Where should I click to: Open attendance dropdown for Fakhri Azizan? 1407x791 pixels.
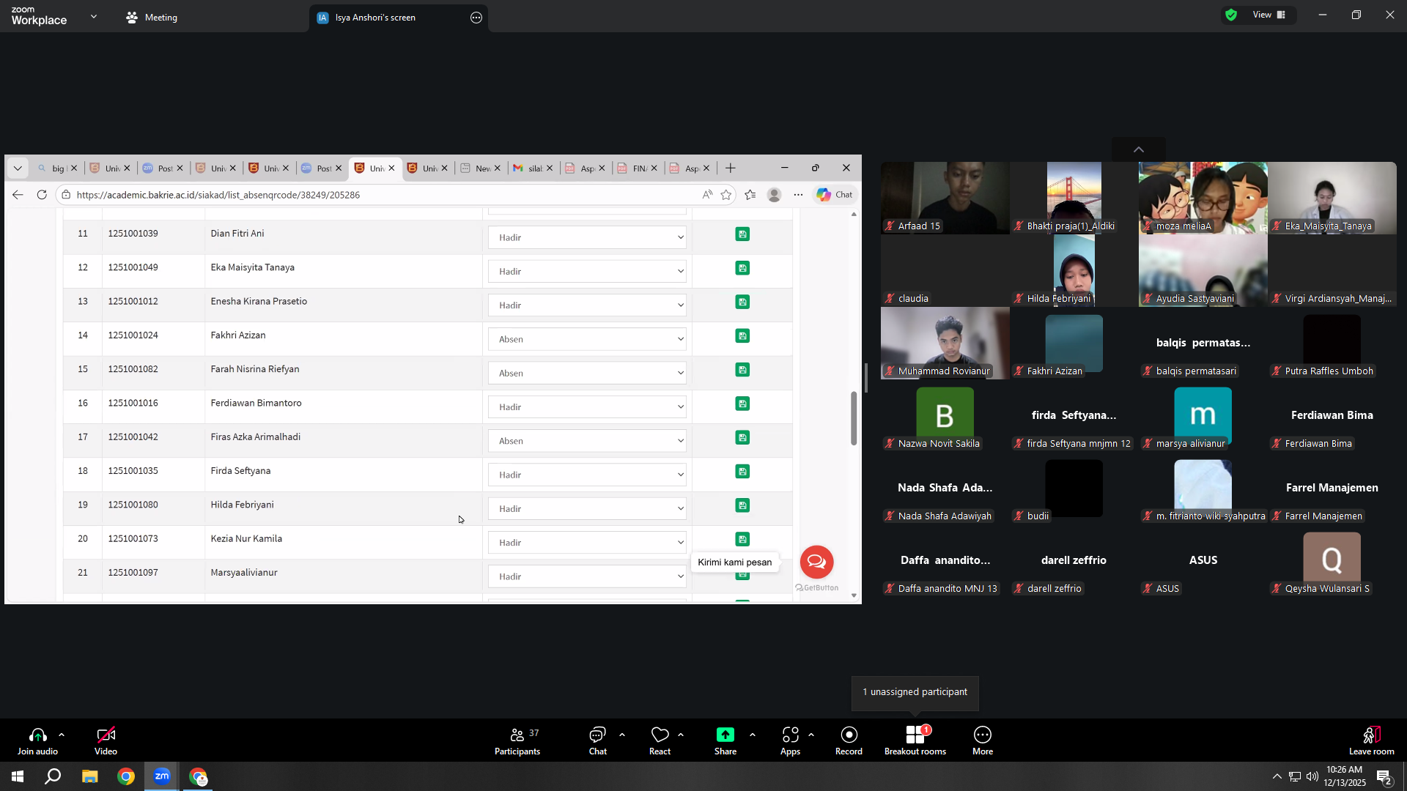click(587, 339)
